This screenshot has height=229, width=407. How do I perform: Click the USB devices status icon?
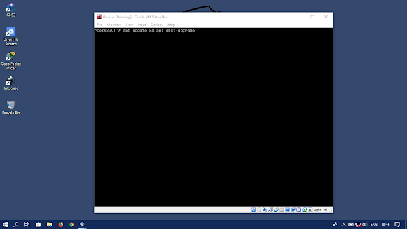click(276, 210)
